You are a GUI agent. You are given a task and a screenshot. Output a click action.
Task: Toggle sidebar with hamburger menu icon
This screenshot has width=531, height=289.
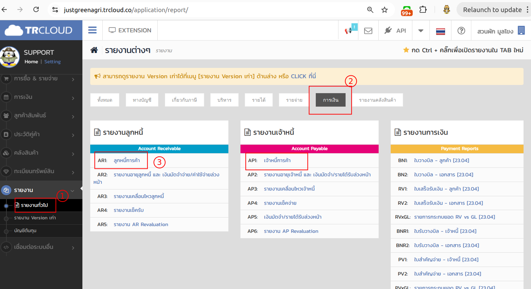pos(92,30)
